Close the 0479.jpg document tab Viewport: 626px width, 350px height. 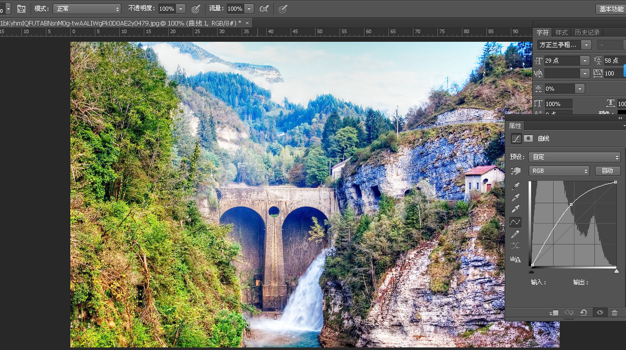point(247,23)
